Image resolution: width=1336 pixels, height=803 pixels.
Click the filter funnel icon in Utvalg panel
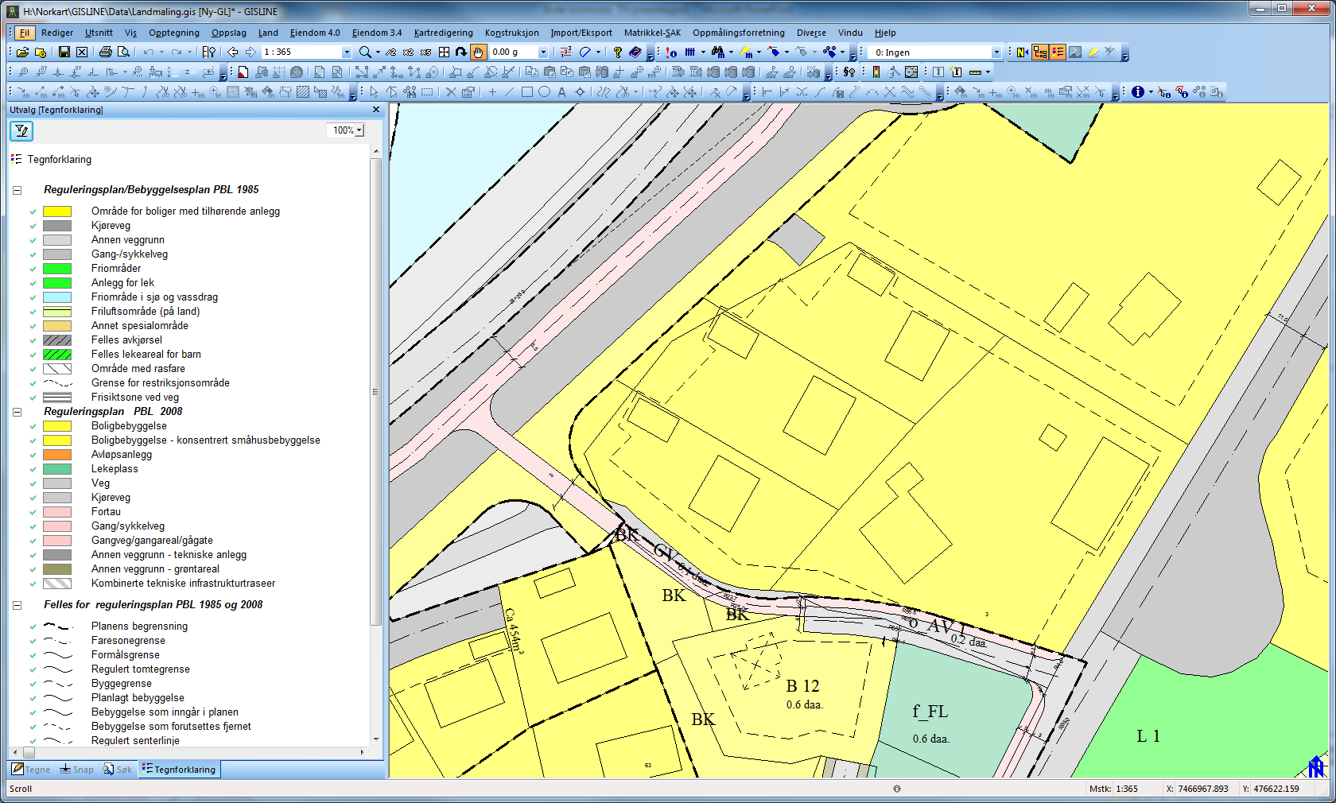pyautogui.click(x=21, y=130)
